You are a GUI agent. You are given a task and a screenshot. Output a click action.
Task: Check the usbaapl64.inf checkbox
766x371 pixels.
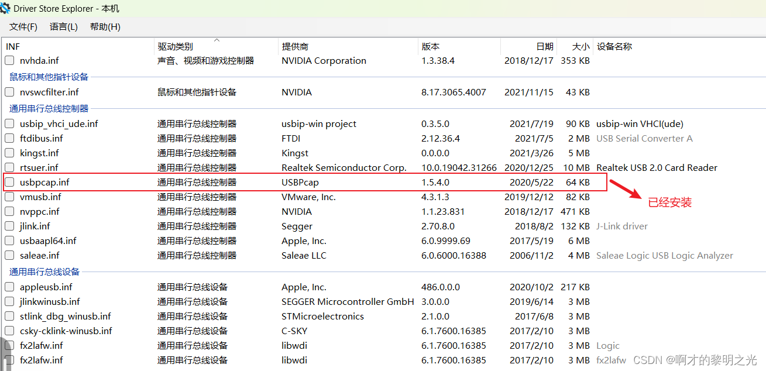point(9,241)
